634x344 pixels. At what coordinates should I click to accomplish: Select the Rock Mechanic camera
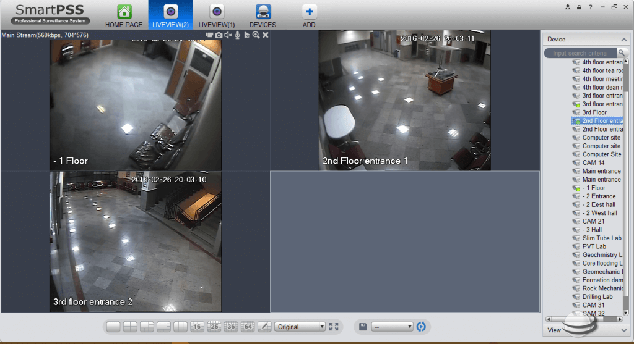pos(597,288)
